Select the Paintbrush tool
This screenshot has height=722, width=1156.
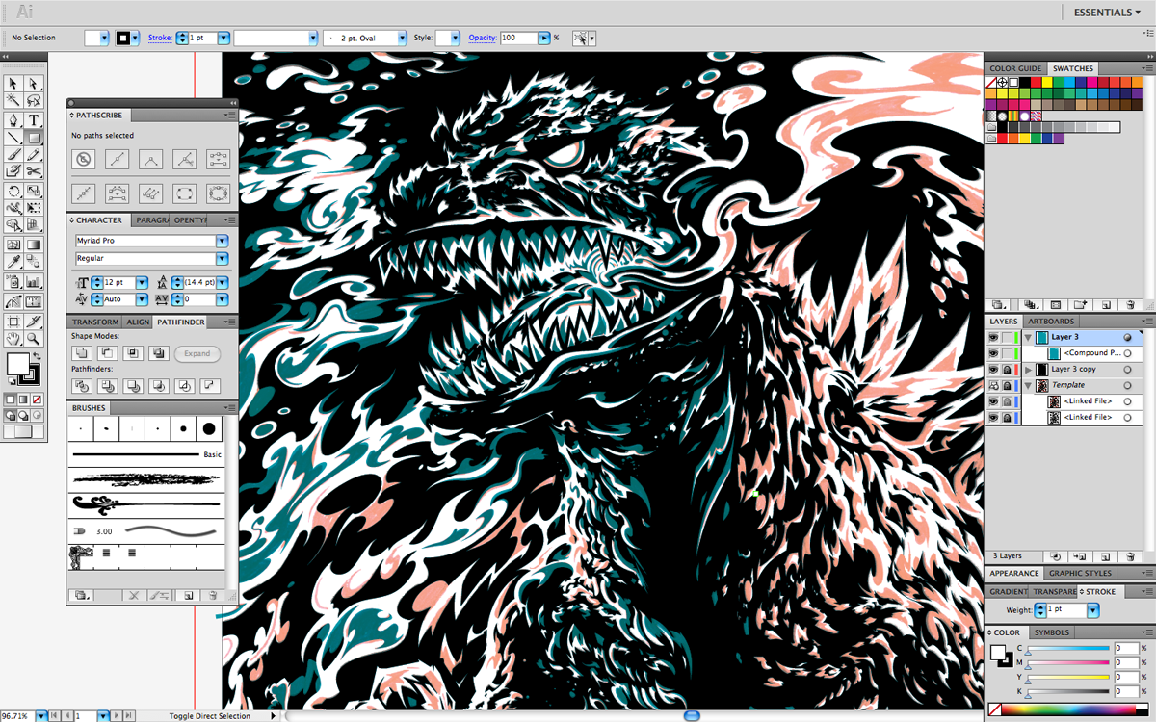click(x=13, y=154)
